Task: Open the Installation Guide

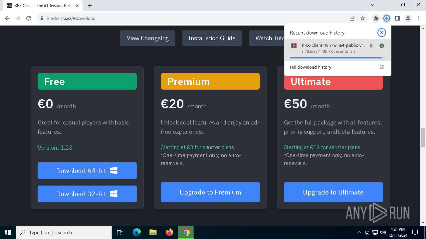Action: point(212,38)
